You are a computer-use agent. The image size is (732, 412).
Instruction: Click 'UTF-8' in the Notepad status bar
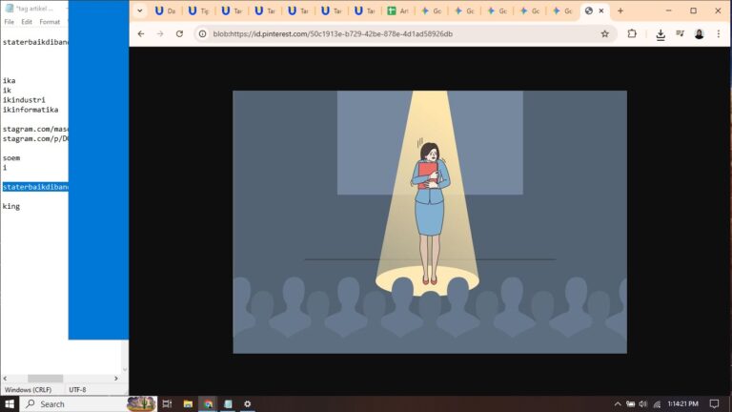click(x=77, y=389)
